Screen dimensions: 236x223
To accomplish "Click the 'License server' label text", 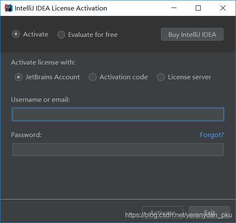I will click(x=189, y=77).
